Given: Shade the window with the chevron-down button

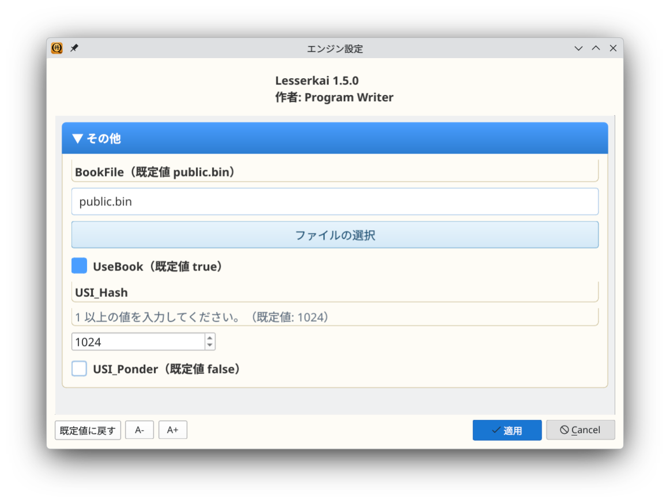Looking at the screenshot, I should (x=578, y=48).
